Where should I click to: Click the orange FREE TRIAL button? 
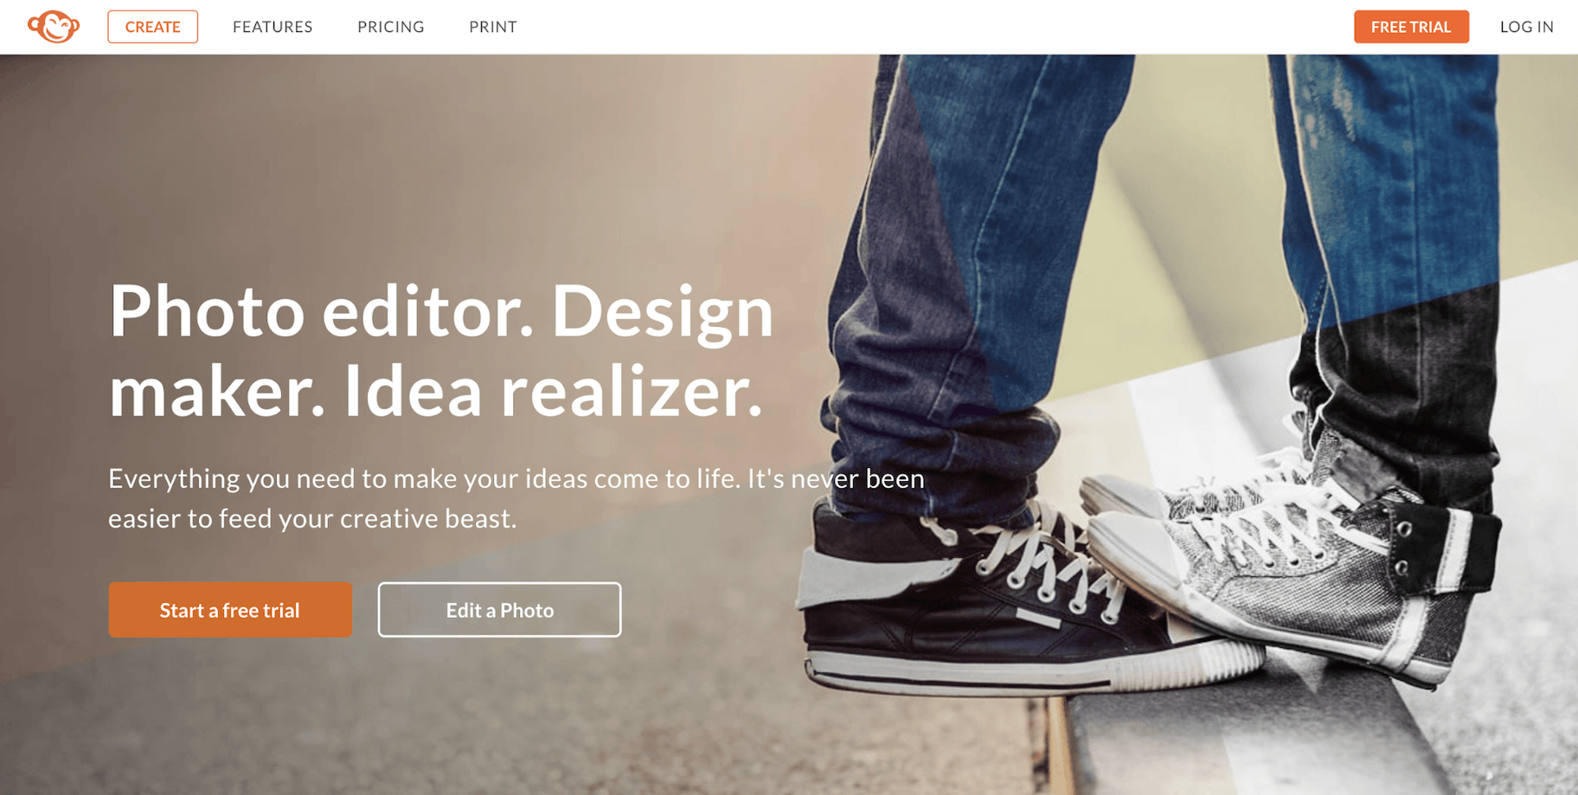(x=1411, y=27)
